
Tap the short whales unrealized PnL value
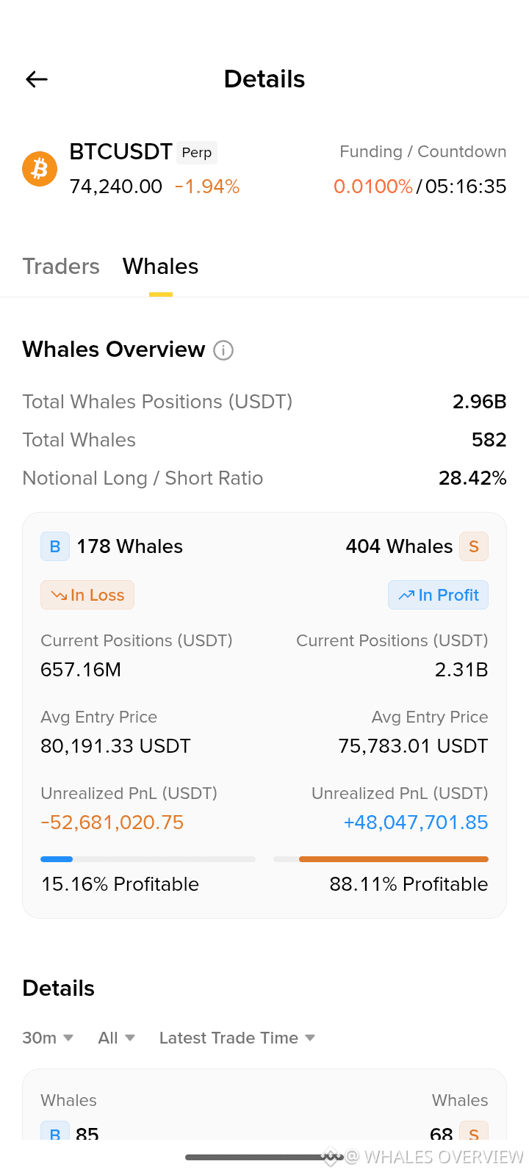416,822
